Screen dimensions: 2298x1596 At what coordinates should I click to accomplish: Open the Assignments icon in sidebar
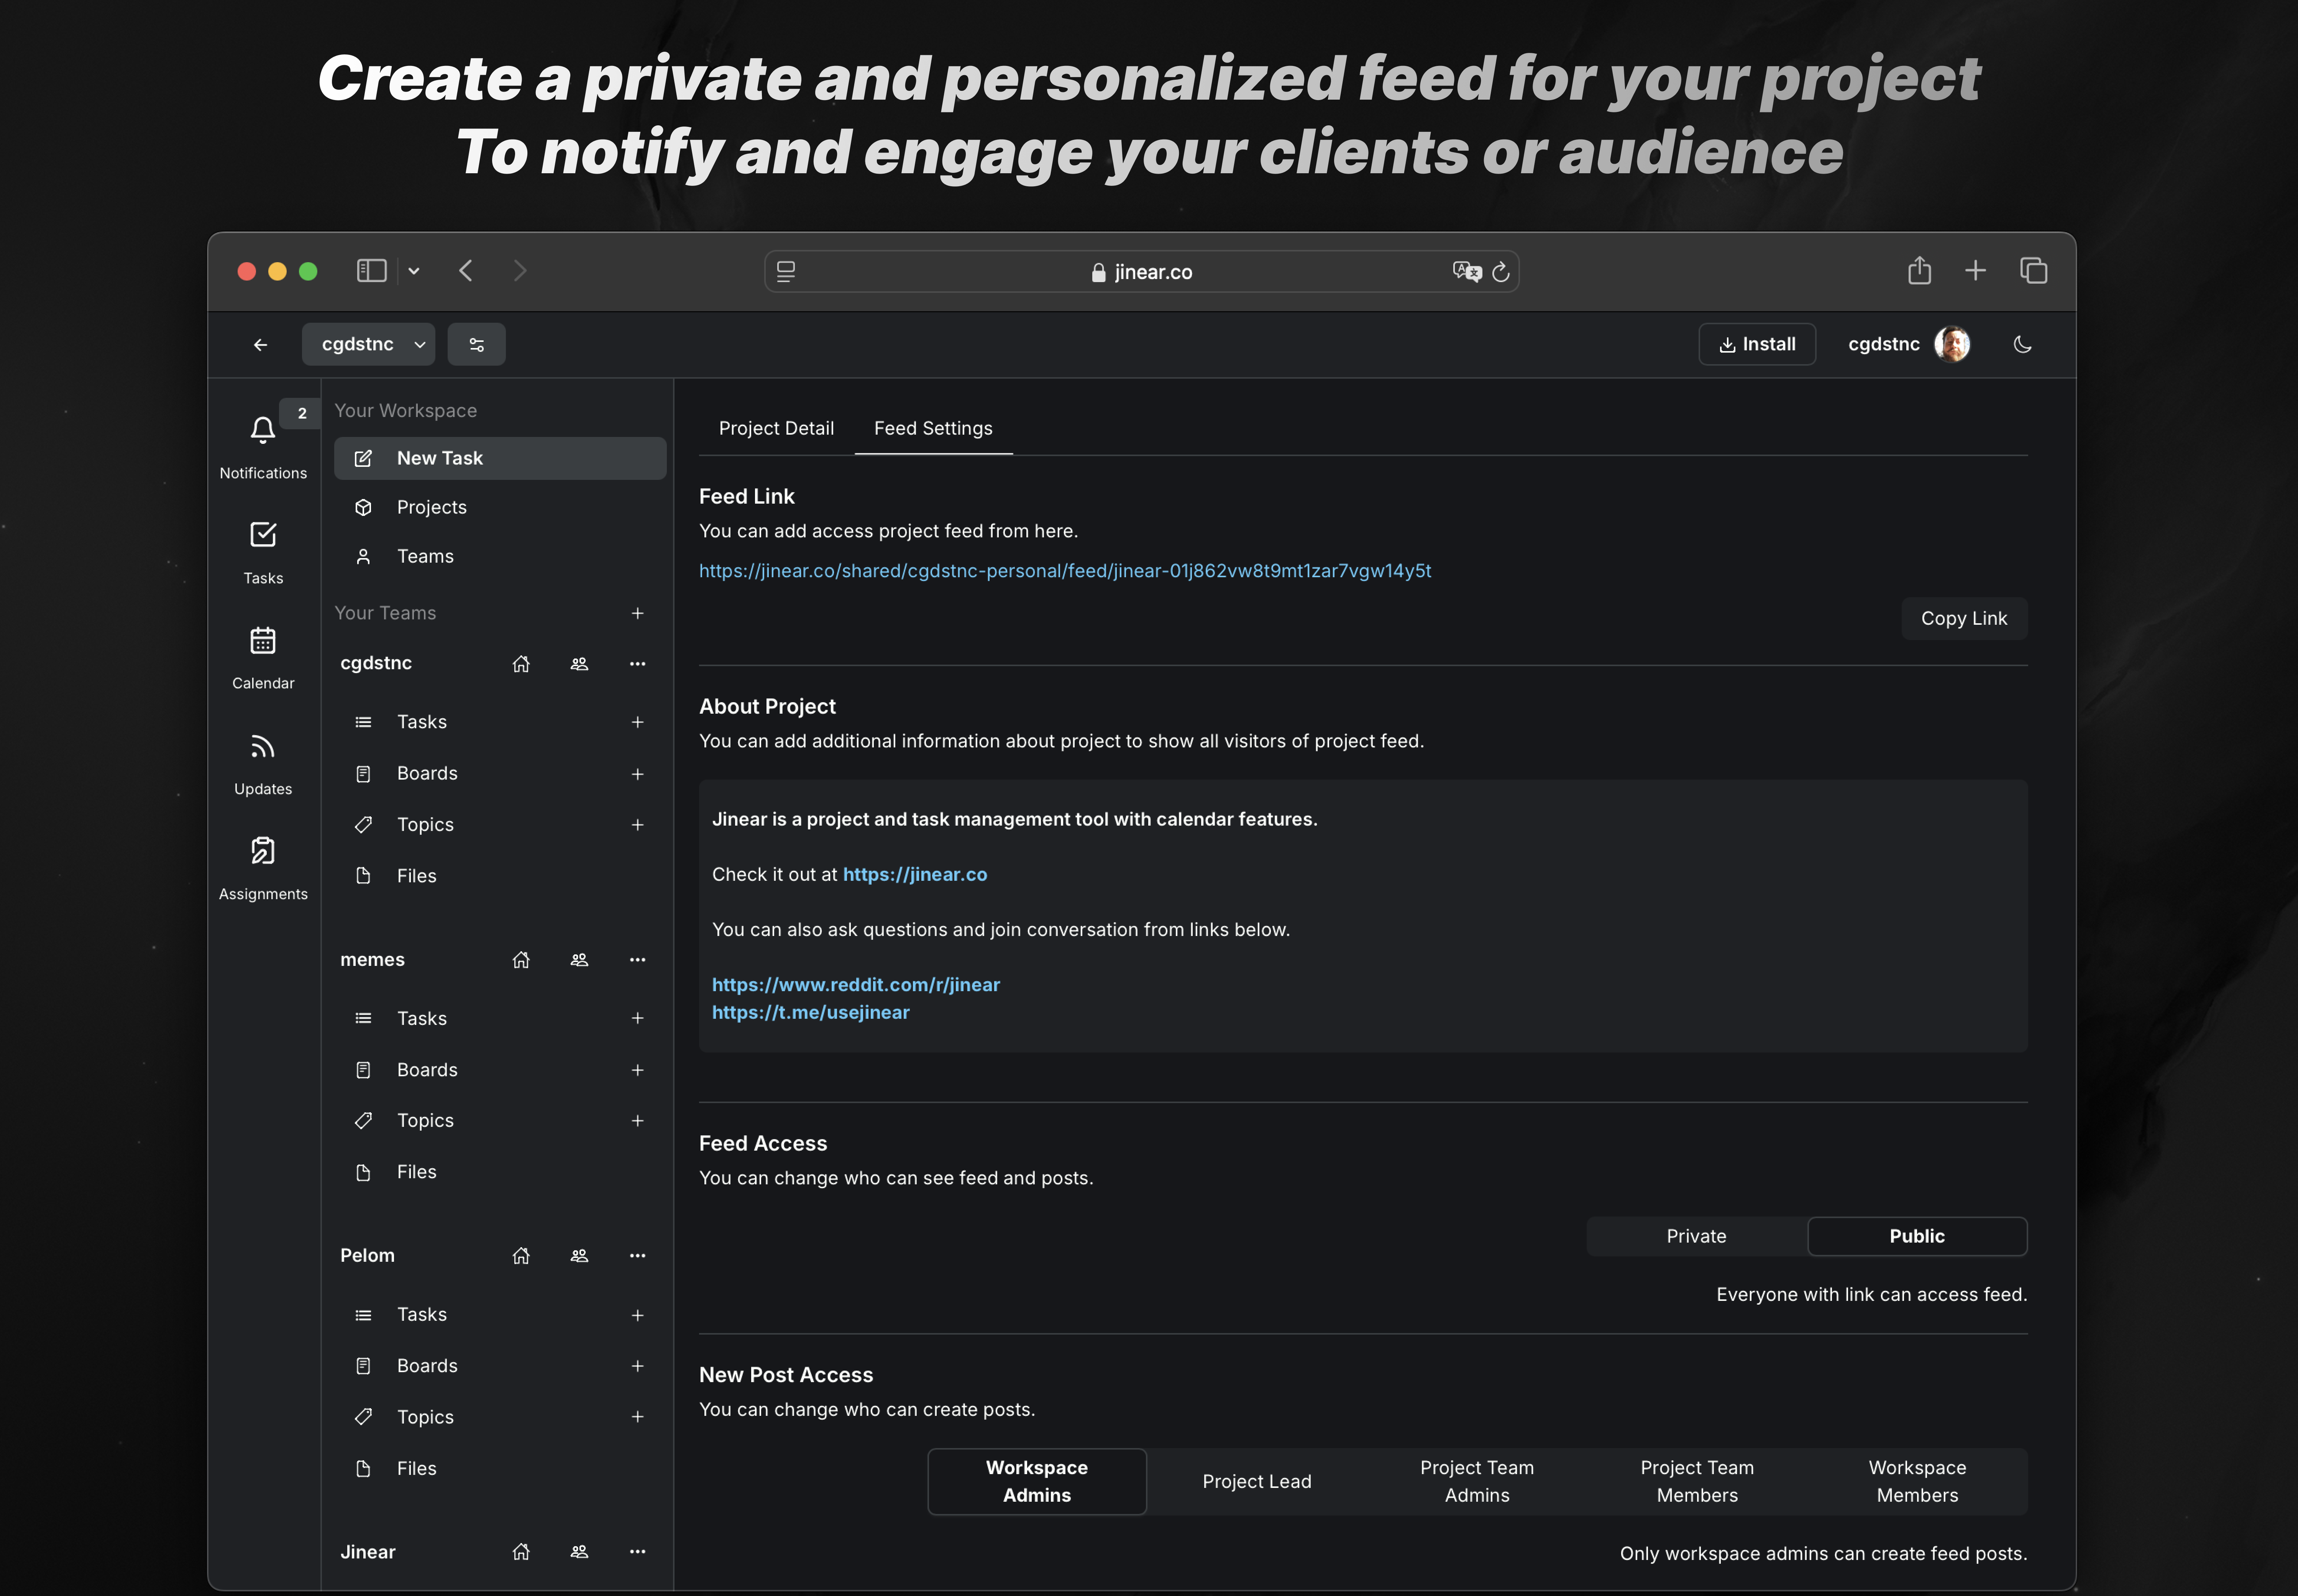tap(262, 851)
